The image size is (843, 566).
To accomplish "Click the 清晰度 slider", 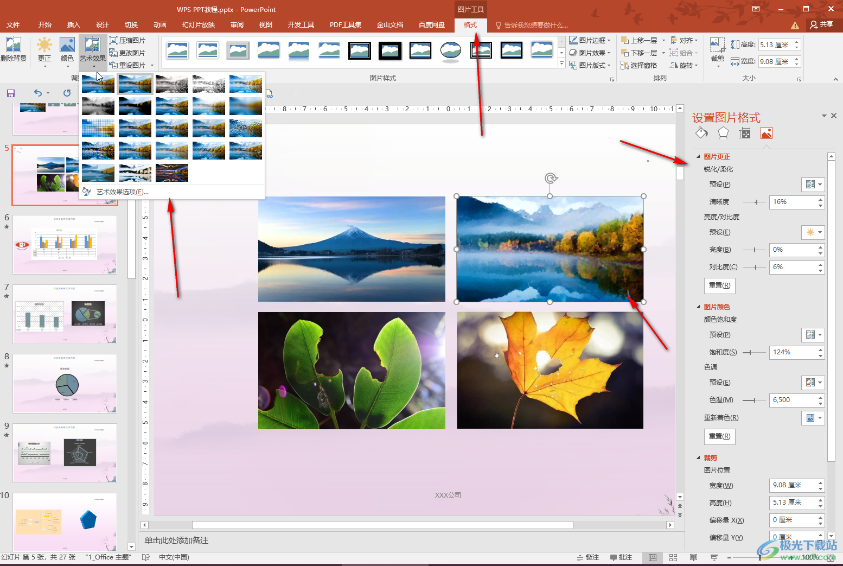I will 754,202.
